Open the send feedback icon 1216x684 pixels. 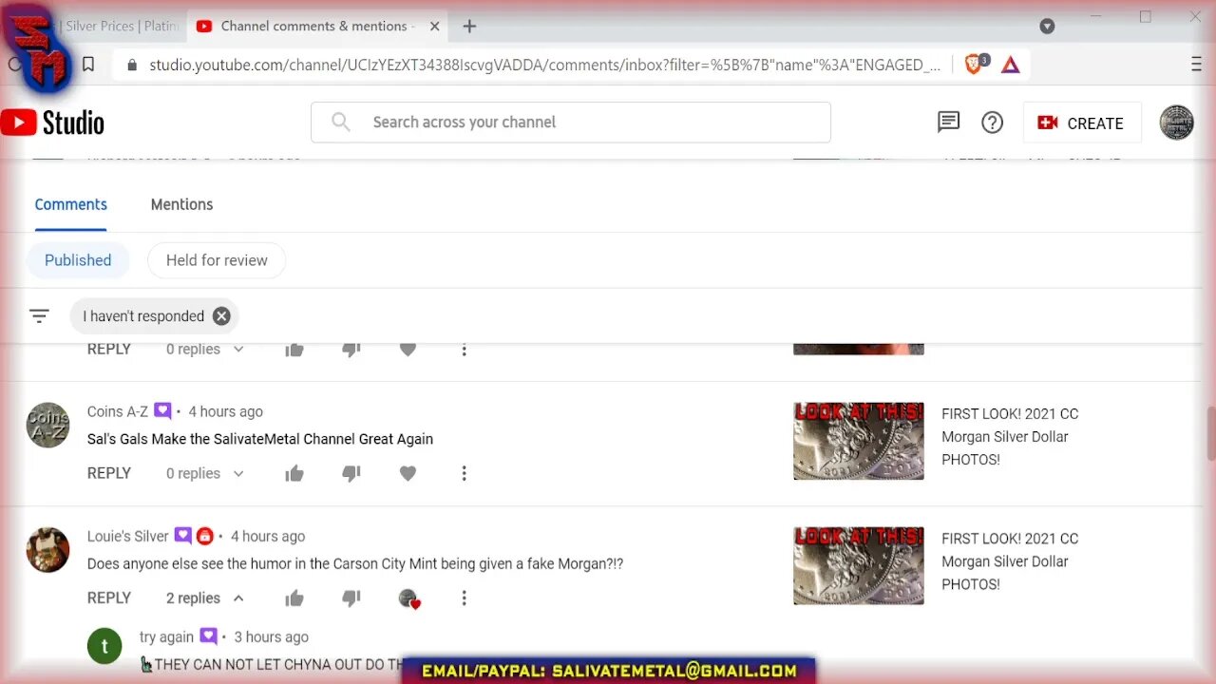(x=948, y=122)
